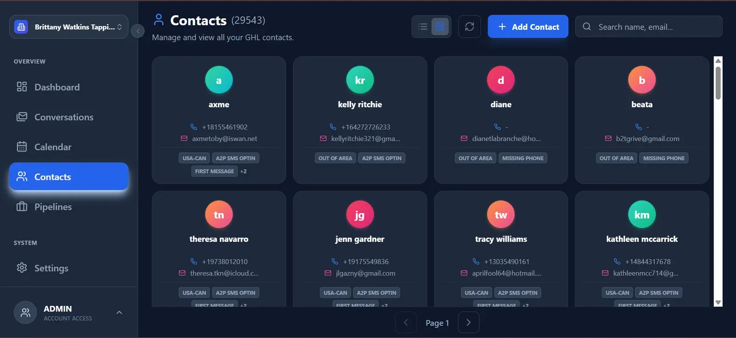This screenshot has height=338, width=736.
Task: Click diane's email envelope icon
Action: pyautogui.click(x=464, y=138)
